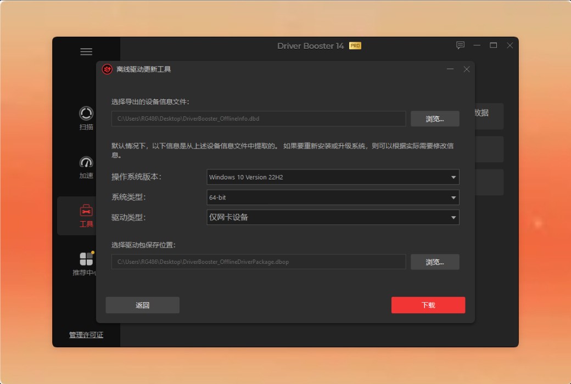Expand the system type 64-bit dropdown
571x384 pixels.
[333, 197]
